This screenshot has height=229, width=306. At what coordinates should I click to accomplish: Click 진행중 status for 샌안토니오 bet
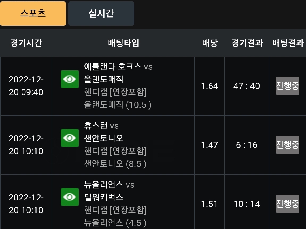pos(288,145)
